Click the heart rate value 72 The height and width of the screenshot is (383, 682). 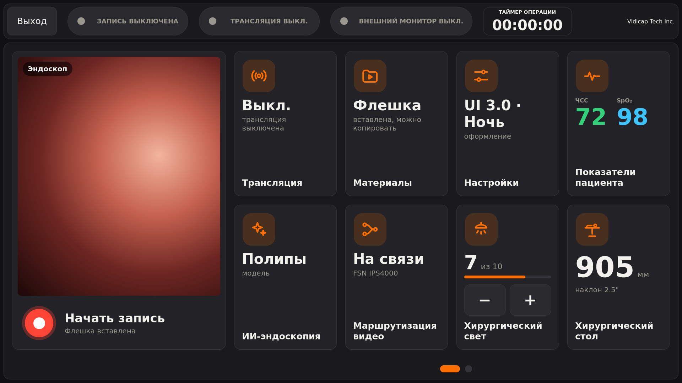pos(591,117)
